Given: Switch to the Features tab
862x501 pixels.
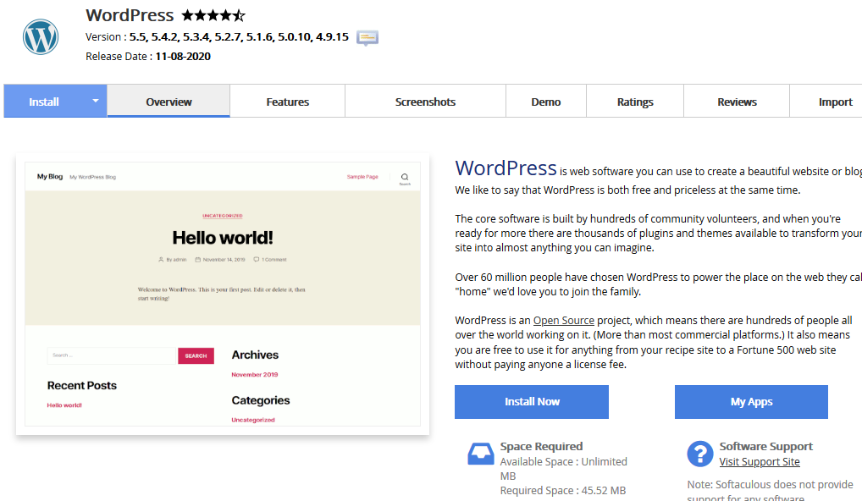Looking at the screenshot, I should pyautogui.click(x=288, y=102).
